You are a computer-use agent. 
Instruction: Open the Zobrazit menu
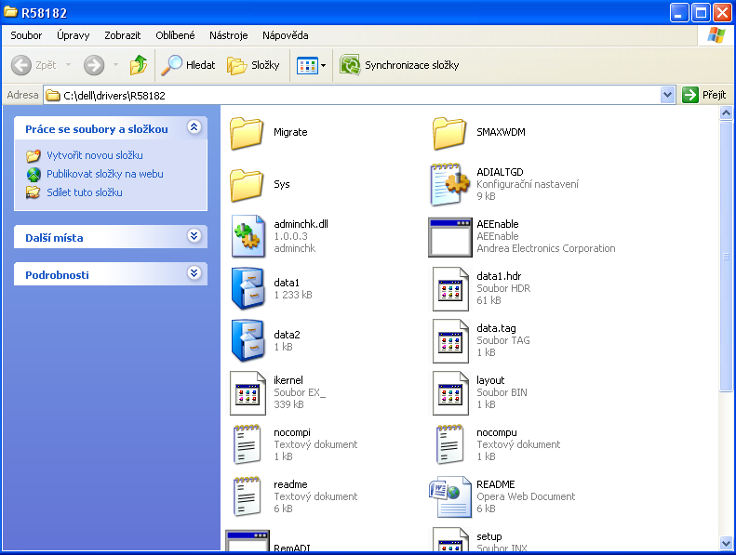point(123,35)
